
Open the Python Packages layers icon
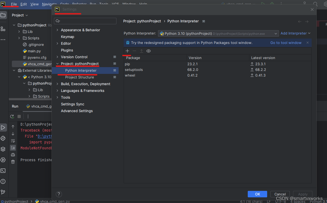coord(3,149)
